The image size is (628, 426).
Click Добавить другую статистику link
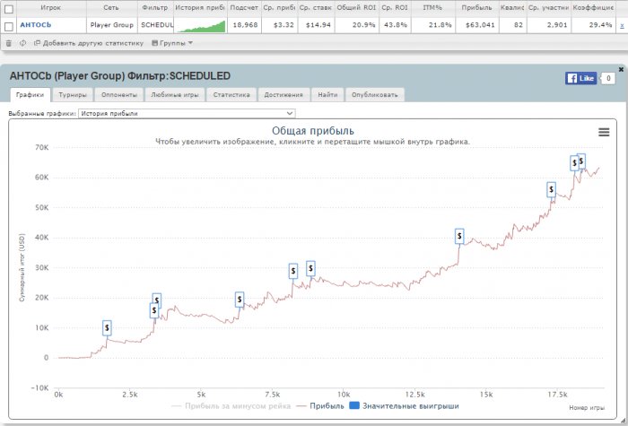[93, 43]
